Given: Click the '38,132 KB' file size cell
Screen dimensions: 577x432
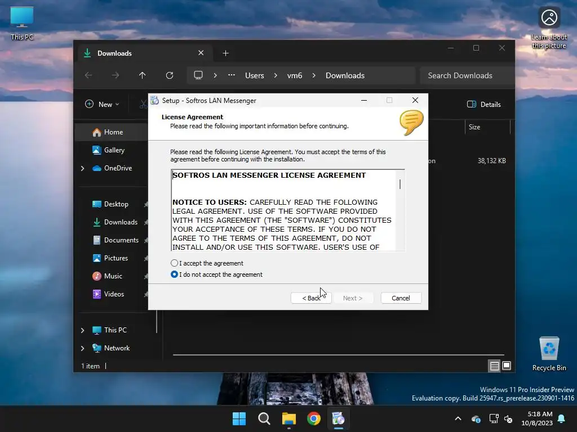Looking at the screenshot, I should (x=491, y=160).
